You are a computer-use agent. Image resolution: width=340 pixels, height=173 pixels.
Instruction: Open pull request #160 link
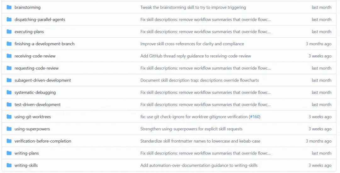pyautogui.click(x=255, y=117)
